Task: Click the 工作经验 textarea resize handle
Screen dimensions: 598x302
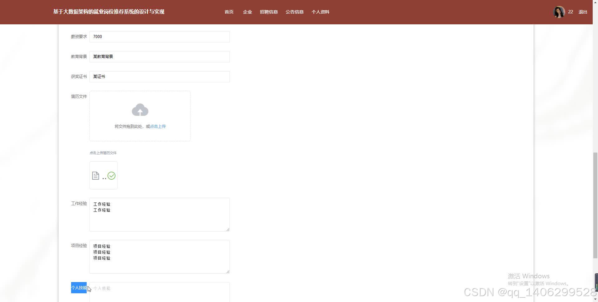Action: (228, 230)
